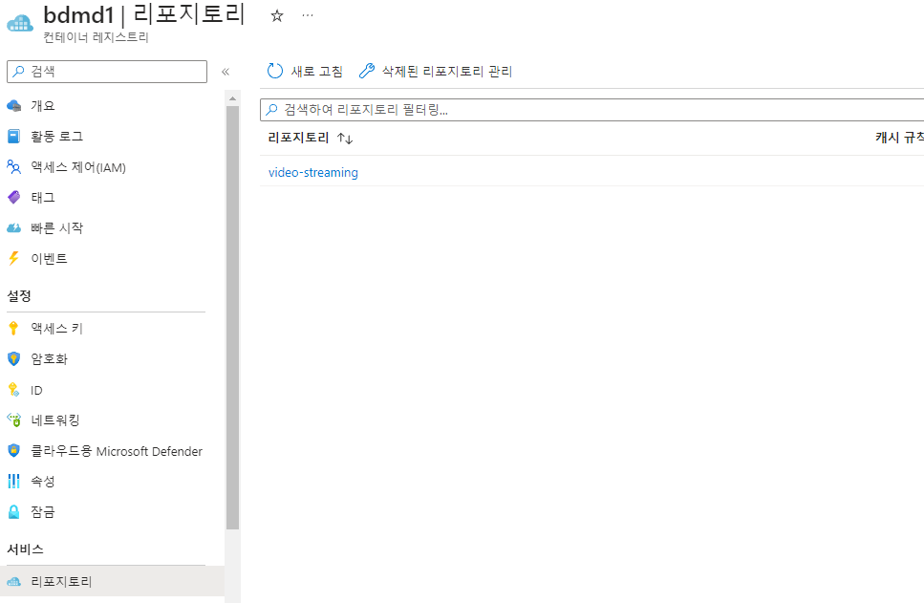The height and width of the screenshot is (603, 924).
Task: Click the 서비스 section heading
Action: (x=26, y=549)
